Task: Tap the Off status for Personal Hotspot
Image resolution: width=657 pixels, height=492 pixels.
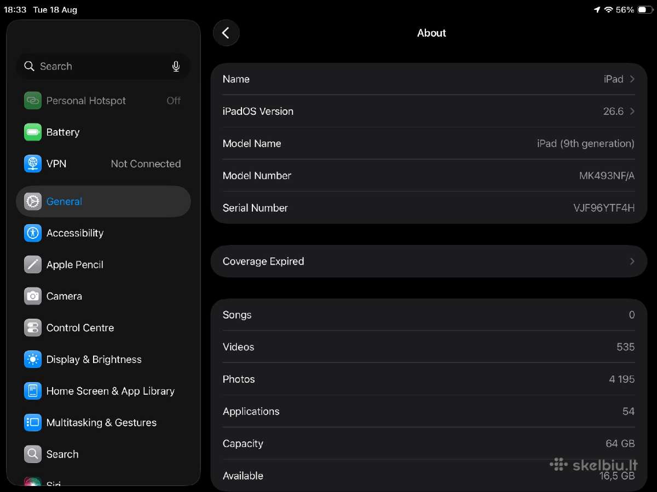Action: pyautogui.click(x=174, y=101)
